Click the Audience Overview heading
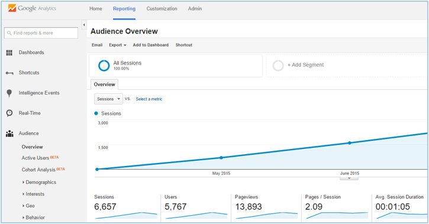 (x=124, y=31)
